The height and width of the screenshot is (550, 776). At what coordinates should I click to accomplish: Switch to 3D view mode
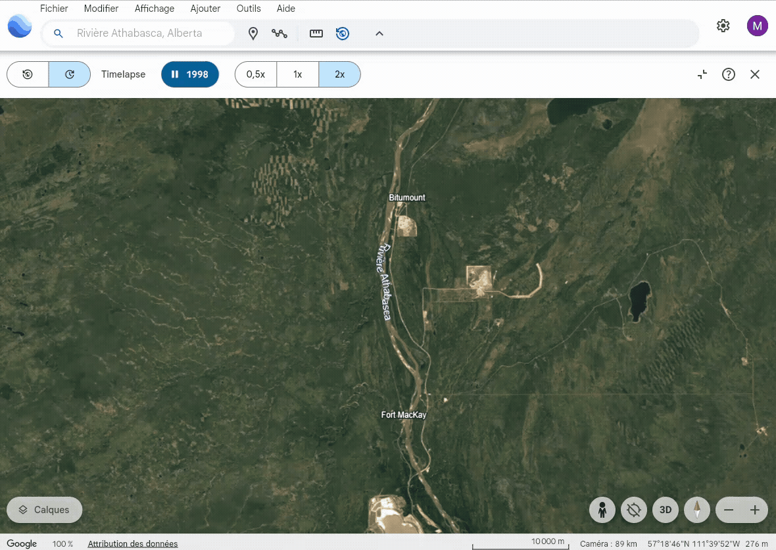pyautogui.click(x=666, y=510)
